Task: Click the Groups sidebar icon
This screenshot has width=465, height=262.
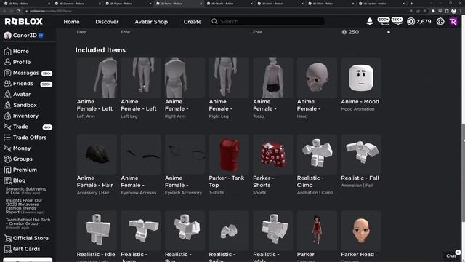Action: coord(8,159)
